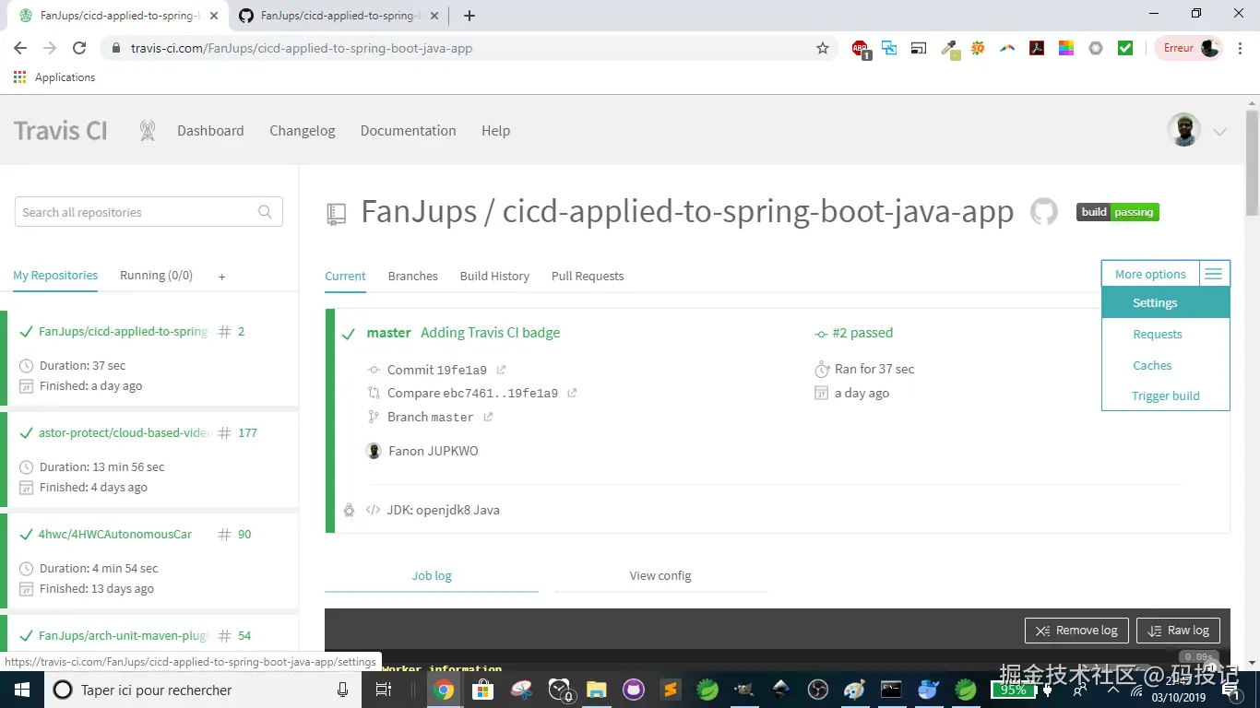
Task: Open external link icon beside Commit 19fe1a9
Action: 501,370
